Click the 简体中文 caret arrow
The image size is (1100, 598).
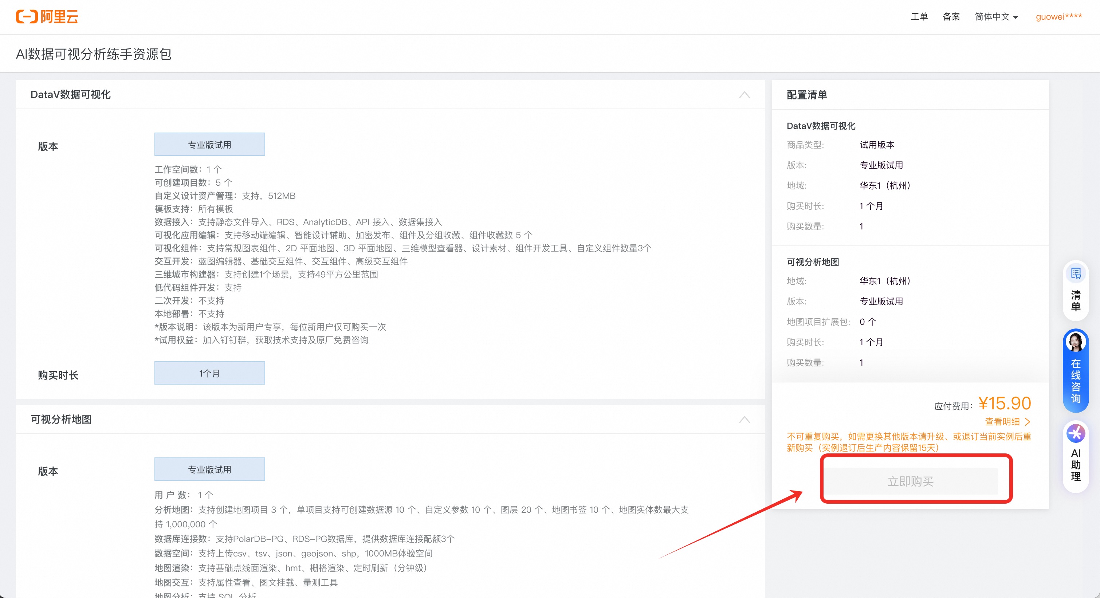pyautogui.click(x=1016, y=17)
